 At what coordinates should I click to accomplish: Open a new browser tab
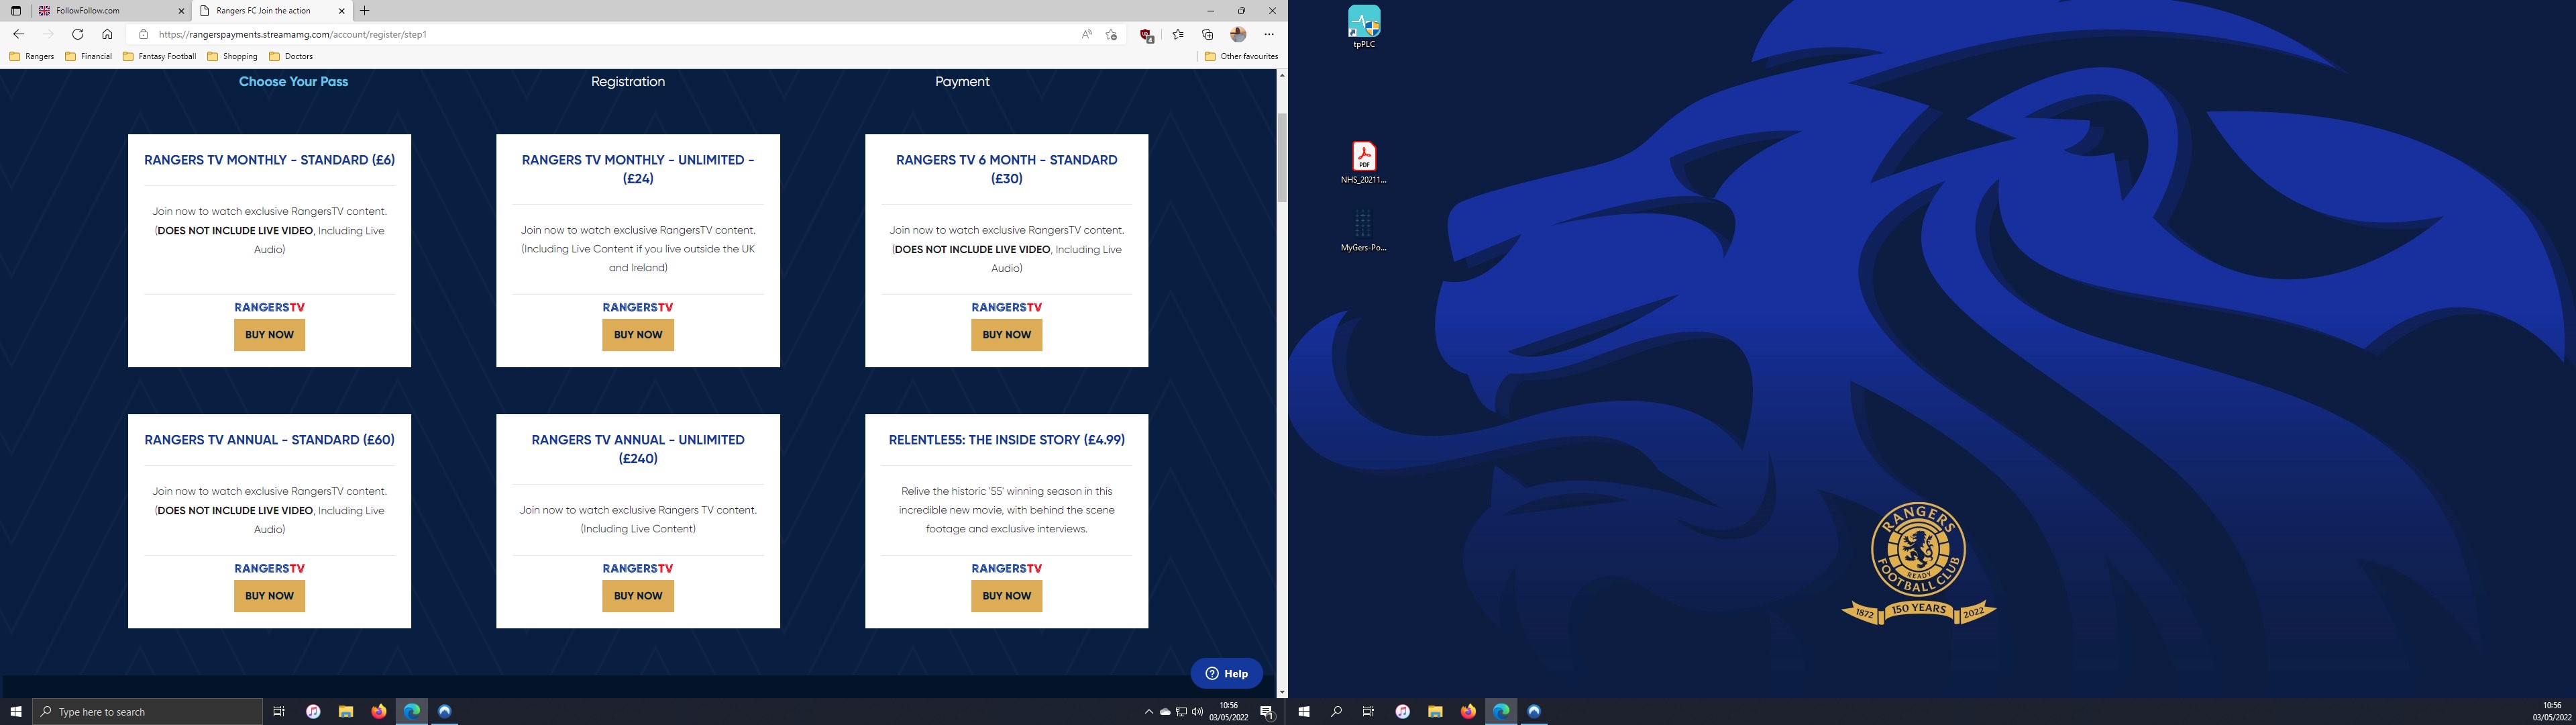click(x=365, y=11)
